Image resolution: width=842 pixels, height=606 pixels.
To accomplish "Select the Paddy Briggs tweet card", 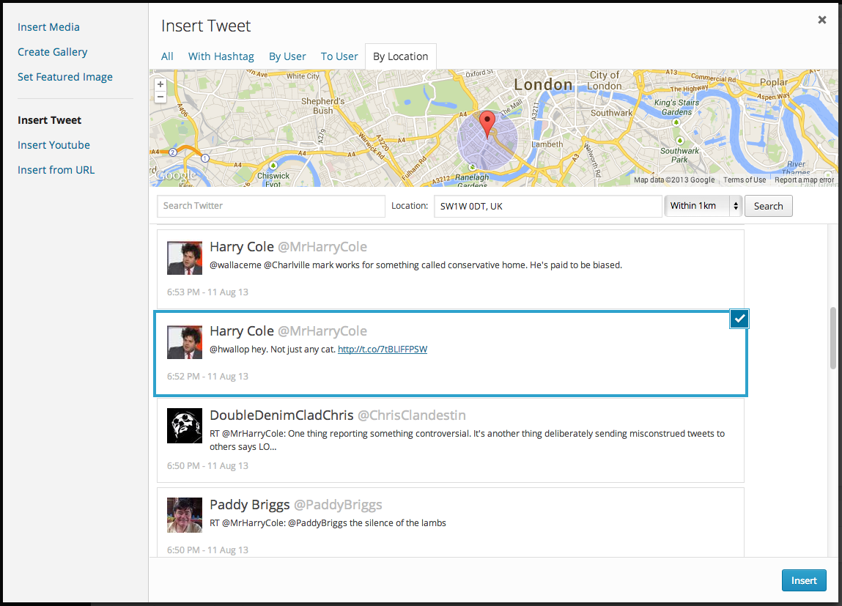I will coord(451,522).
